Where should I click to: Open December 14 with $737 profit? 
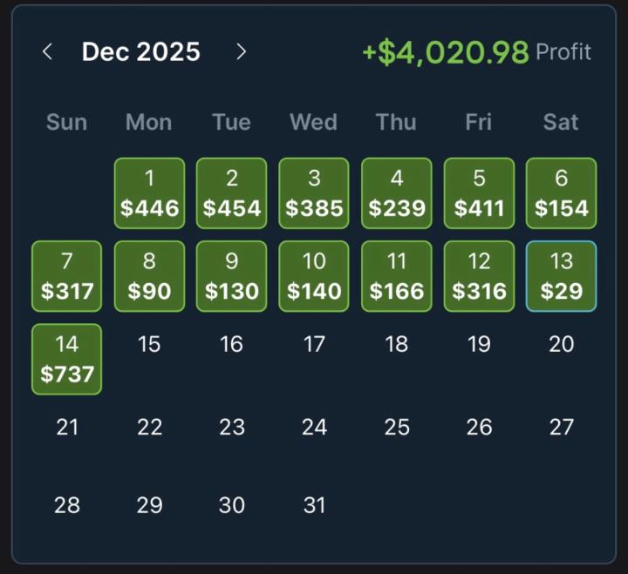pyautogui.click(x=67, y=359)
